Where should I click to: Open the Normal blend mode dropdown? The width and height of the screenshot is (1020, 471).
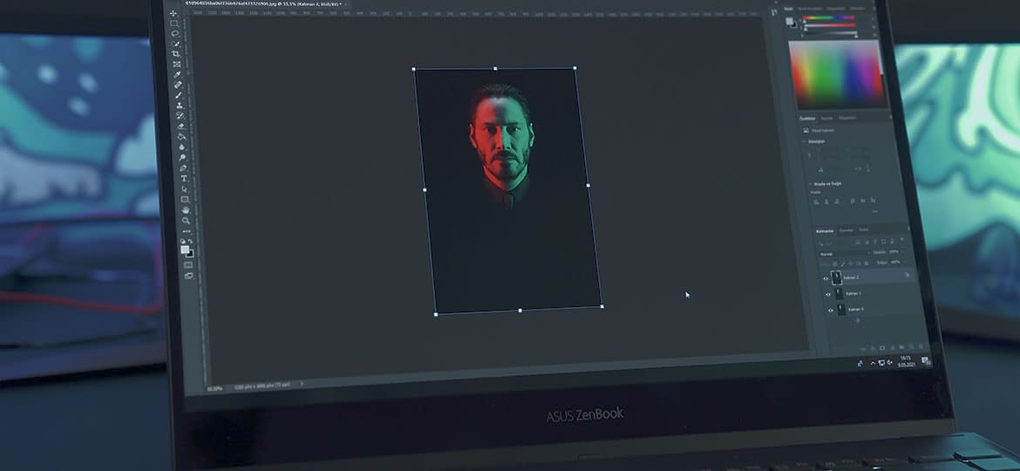click(x=844, y=254)
